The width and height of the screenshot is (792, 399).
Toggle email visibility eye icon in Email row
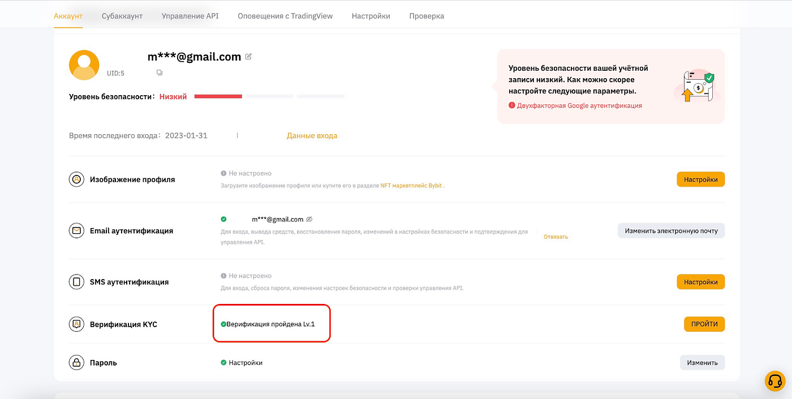click(309, 219)
